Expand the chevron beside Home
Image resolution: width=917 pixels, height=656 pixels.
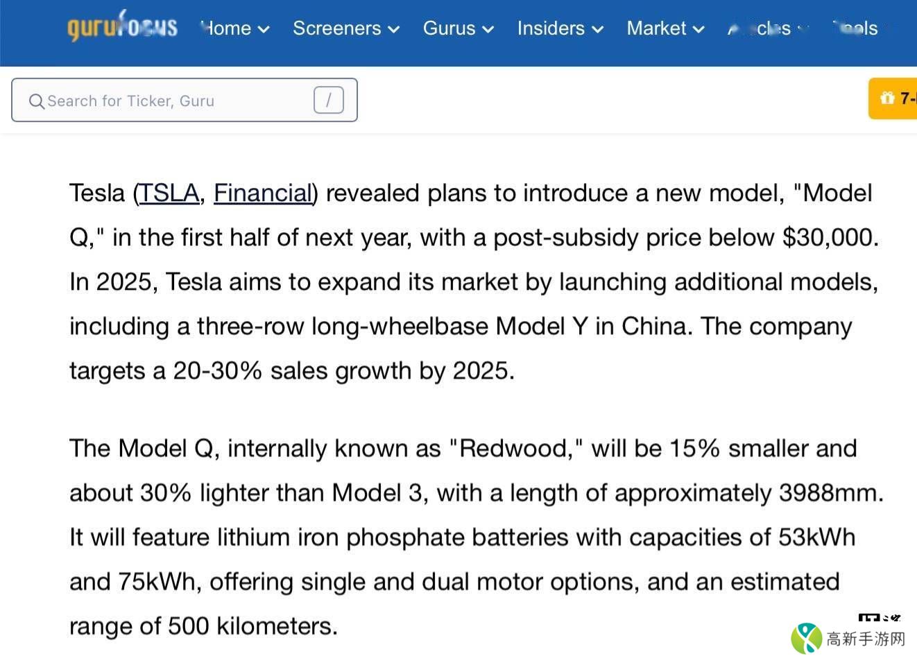click(264, 29)
